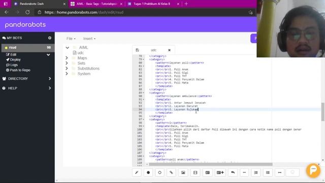Open a new browser tab
Screen dimensions: 325x183
pos(186,4)
